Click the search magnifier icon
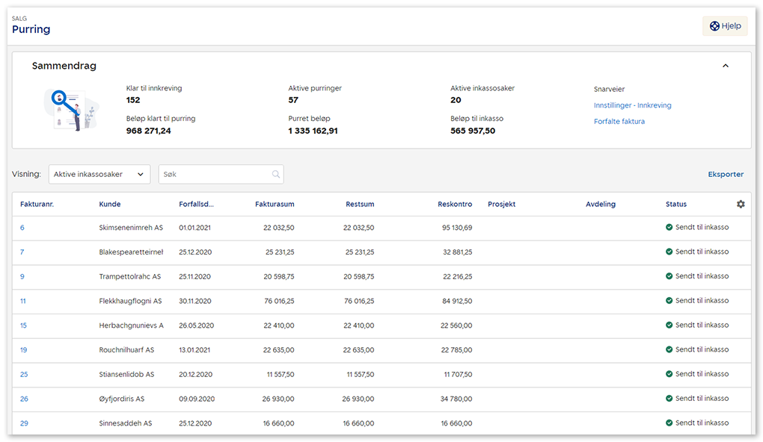Screen dimensions: 763x442 click(x=276, y=175)
